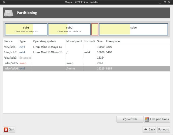Proceed with the Forward button

point(164,129)
